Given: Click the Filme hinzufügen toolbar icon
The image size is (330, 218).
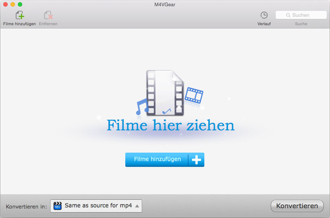Looking at the screenshot, I should (x=20, y=15).
